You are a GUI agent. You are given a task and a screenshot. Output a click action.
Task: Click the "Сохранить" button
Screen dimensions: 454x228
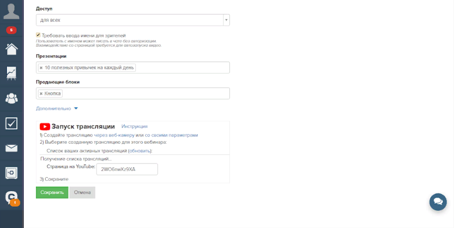click(x=52, y=193)
